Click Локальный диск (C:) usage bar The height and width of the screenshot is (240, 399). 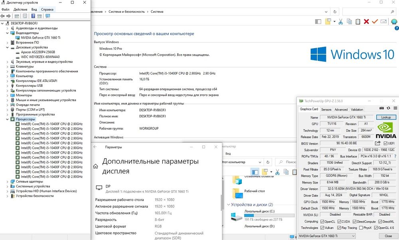(x=269, y=215)
